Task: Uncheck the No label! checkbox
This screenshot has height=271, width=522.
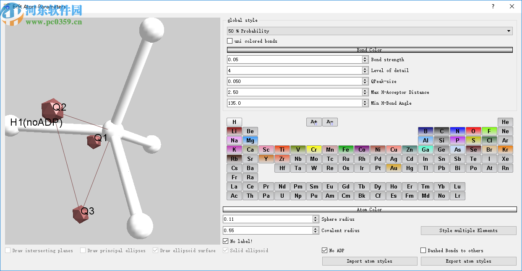Action: click(226, 241)
